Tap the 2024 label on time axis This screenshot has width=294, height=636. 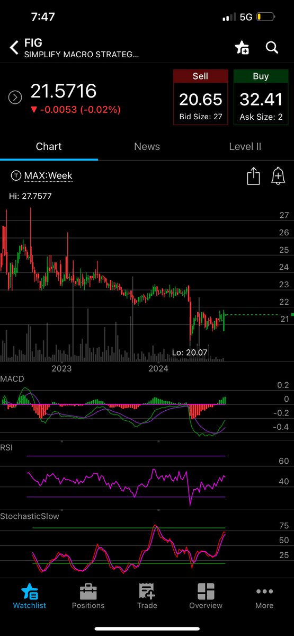click(158, 368)
